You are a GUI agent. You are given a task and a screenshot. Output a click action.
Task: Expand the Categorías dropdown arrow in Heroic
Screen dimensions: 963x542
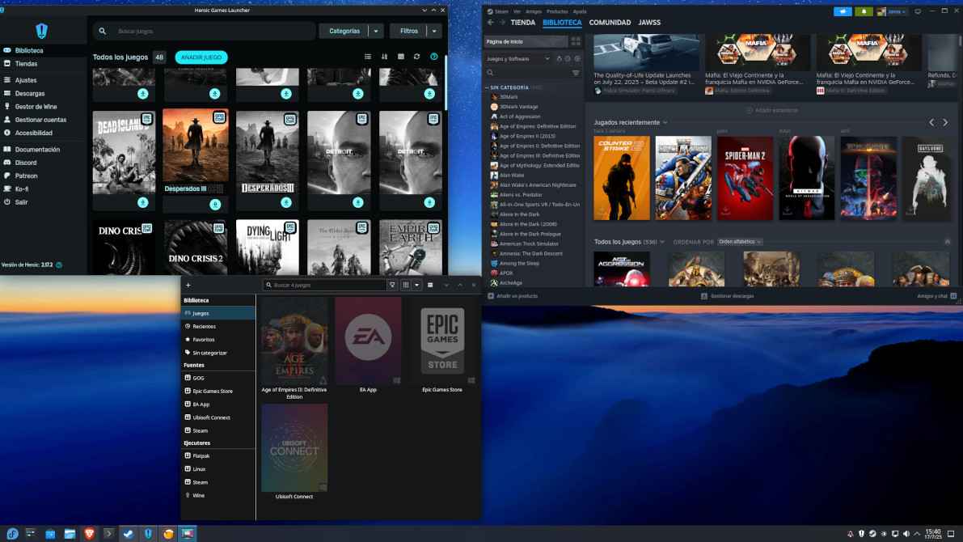(x=376, y=31)
